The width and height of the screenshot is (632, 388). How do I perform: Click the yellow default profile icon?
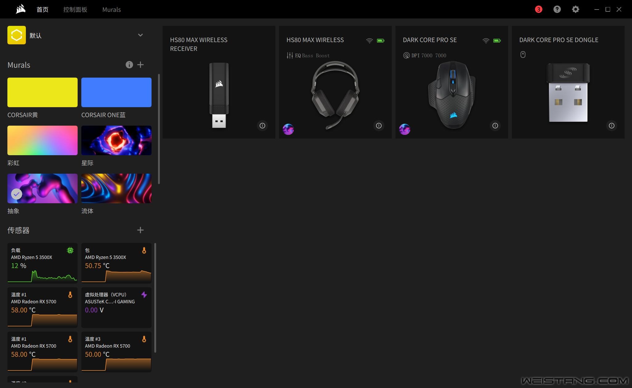tap(17, 35)
